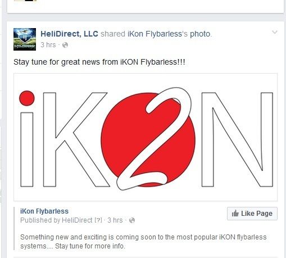Click the white numeral 2 in logo
The height and width of the screenshot is (258, 286).
pyautogui.click(x=154, y=139)
